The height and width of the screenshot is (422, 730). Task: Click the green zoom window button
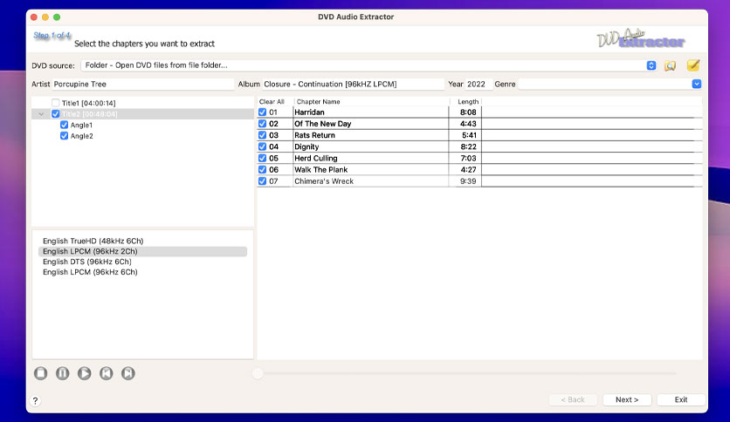57,17
